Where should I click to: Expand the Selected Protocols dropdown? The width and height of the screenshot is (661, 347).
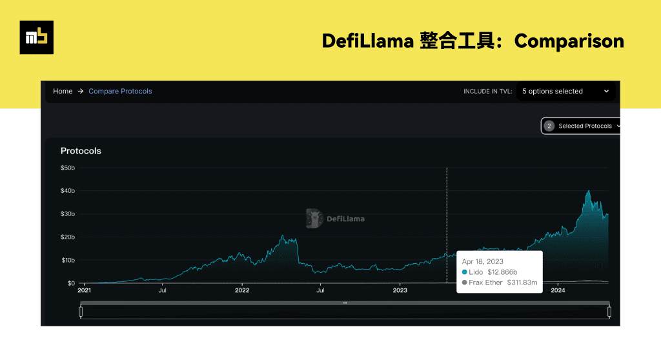[580, 126]
